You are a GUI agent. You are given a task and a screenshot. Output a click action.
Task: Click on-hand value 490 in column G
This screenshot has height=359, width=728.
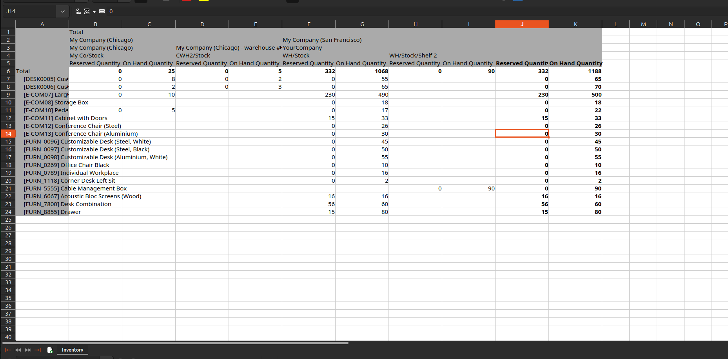click(362, 95)
